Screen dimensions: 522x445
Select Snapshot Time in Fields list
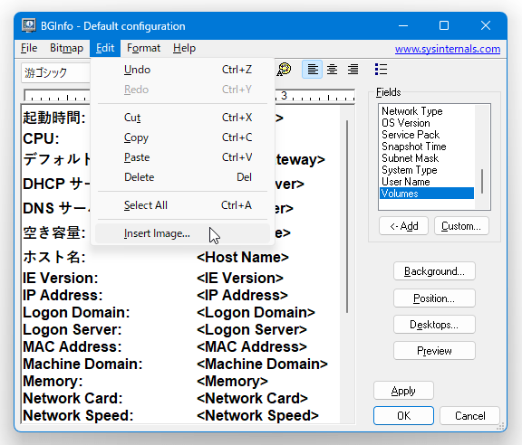[427, 147]
